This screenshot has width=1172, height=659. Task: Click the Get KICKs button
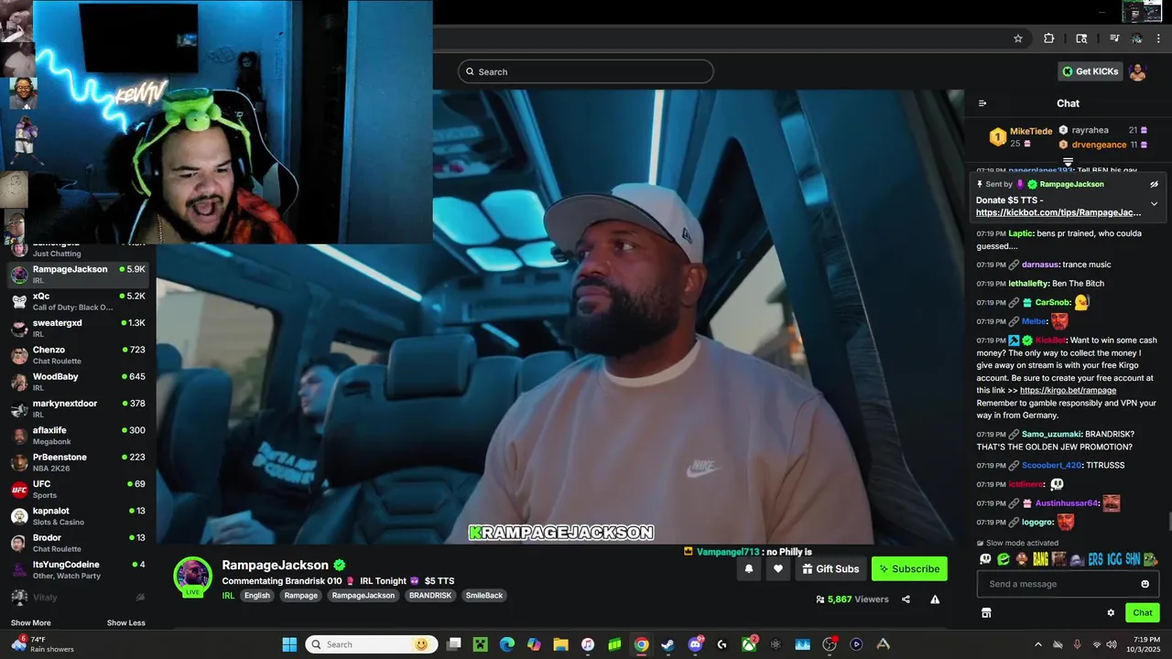[x=1089, y=71]
